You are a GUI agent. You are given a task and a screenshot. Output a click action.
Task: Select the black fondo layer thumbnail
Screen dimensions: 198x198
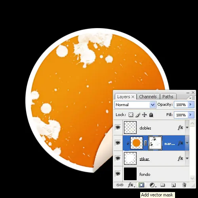click(x=130, y=174)
